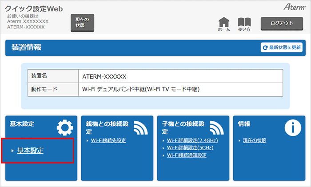
Task: Open the 使い方 guide book icon
Action: (244, 22)
